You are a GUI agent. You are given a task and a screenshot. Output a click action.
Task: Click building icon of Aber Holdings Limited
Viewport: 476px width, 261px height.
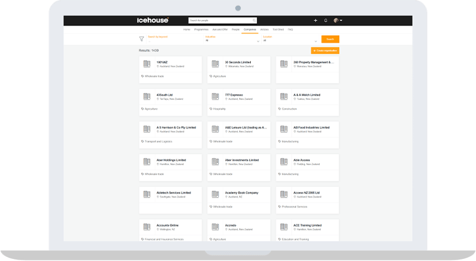coord(147,162)
